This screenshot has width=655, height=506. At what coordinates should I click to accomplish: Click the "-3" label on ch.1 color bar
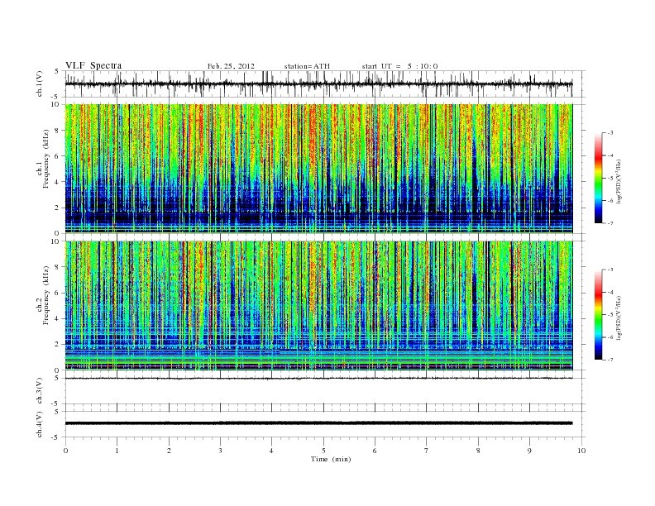click(x=610, y=133)
